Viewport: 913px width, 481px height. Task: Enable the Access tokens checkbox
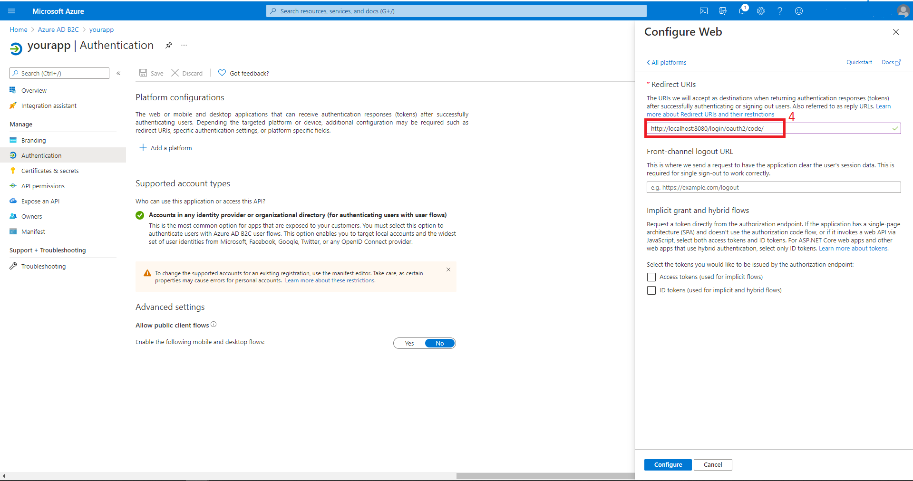(651, 277)
